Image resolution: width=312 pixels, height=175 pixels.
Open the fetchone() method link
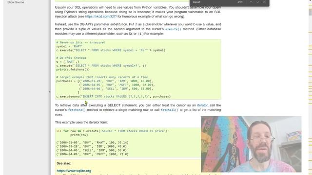click(77, 110)
